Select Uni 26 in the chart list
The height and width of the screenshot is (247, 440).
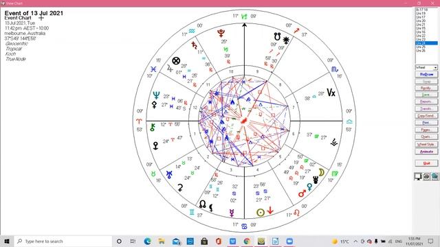pyautogui.click(x=421, y=51)
